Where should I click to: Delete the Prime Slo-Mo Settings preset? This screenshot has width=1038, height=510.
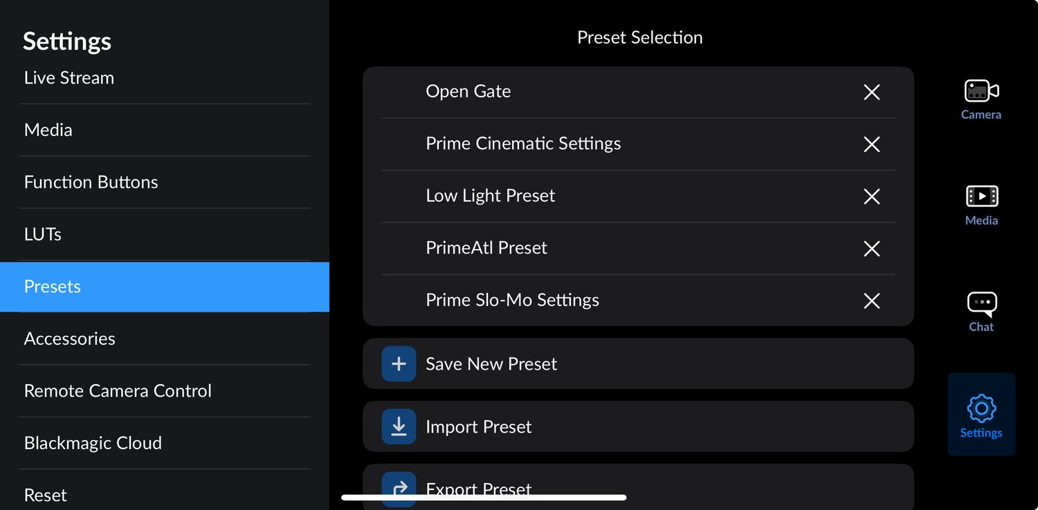tap(872, 301)
